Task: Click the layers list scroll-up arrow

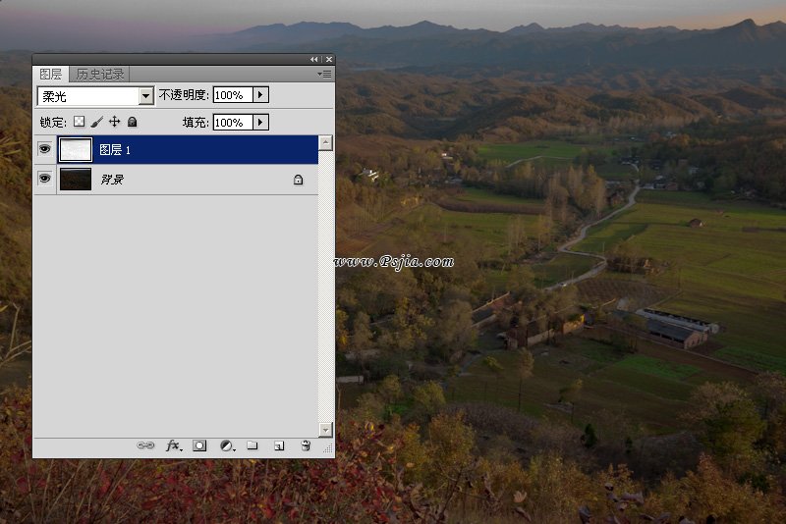Action: pyautogui.click(x=326, y=142)
